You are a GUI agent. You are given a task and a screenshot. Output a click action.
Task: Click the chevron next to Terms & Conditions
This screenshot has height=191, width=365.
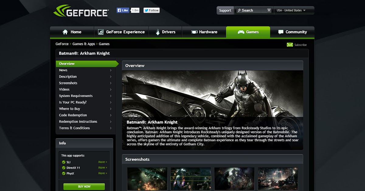coord(111,128)
